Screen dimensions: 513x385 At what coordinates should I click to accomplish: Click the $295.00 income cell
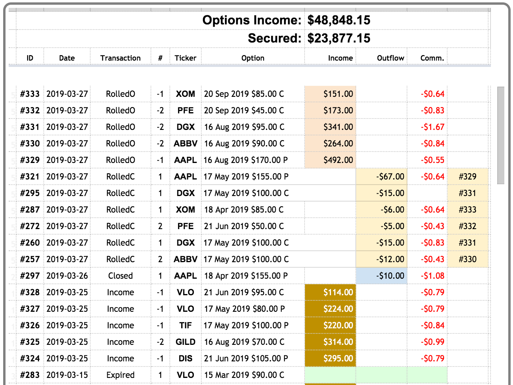point(330,359)
